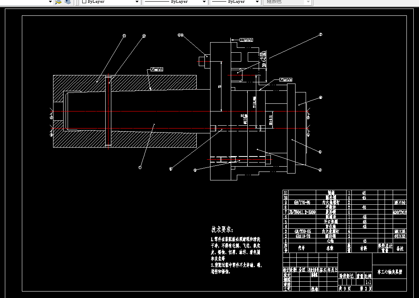Select the 技术要求: heading text
Viewport: 419px width, 298px height.
(222, 229)
